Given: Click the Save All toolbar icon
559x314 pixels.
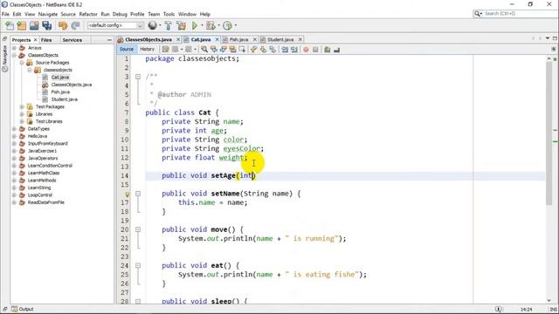Looking at the screenshot, I should pyautogui.click(x=46, y=25).
